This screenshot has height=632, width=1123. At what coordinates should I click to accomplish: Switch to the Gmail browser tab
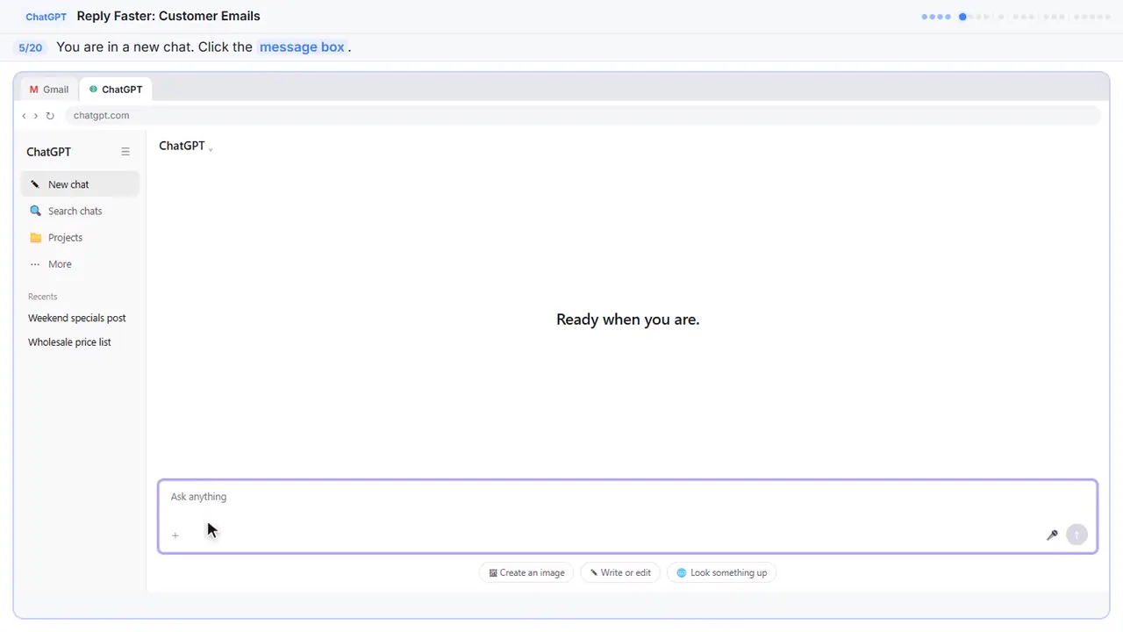click(49, 90)
